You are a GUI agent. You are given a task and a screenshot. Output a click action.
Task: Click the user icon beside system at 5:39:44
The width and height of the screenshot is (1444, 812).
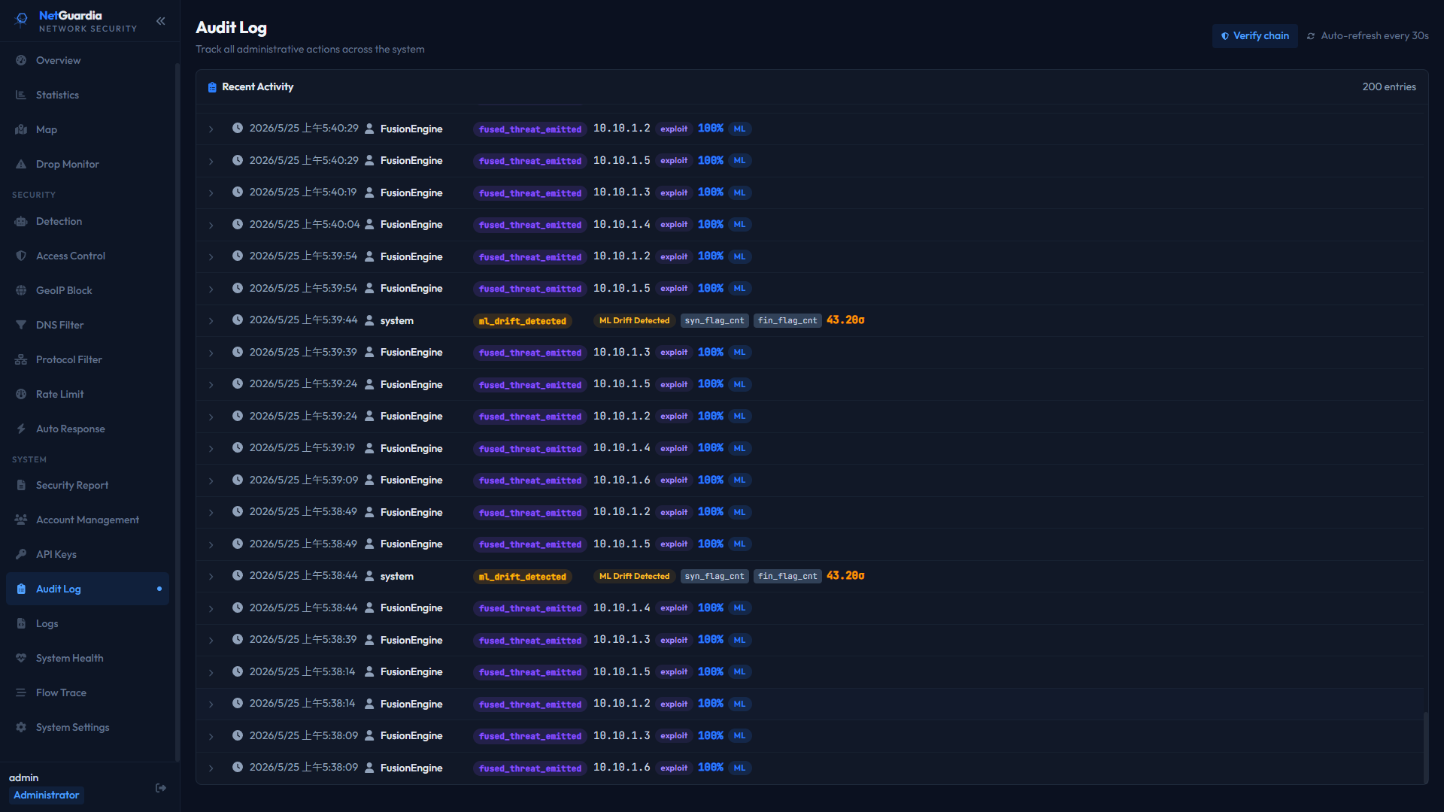[x=369, y=320]
